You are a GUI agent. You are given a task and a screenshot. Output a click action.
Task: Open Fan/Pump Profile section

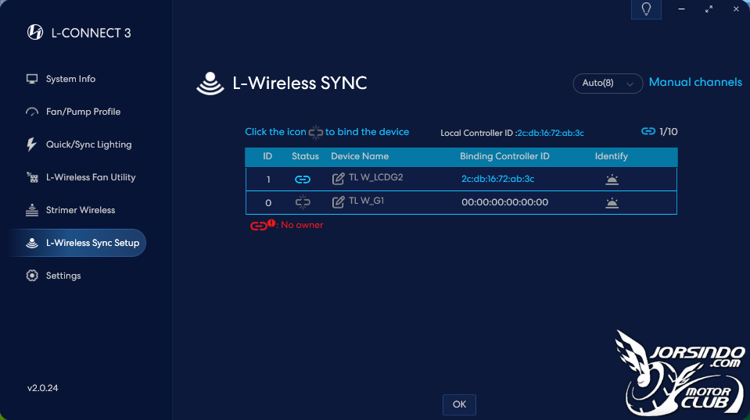pyautogui.click(x=83, y=112)
